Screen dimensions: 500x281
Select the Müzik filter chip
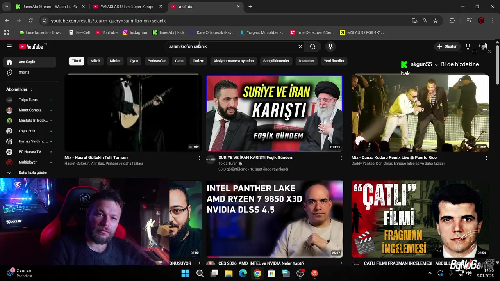(95, 61)
